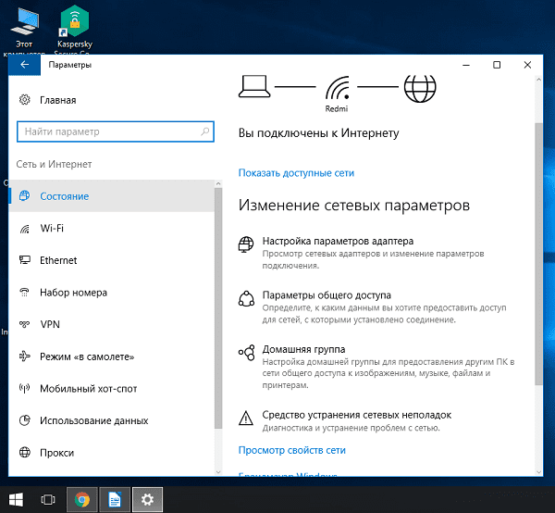Click the VPN icon in sidebar

[x=23, y=325]
